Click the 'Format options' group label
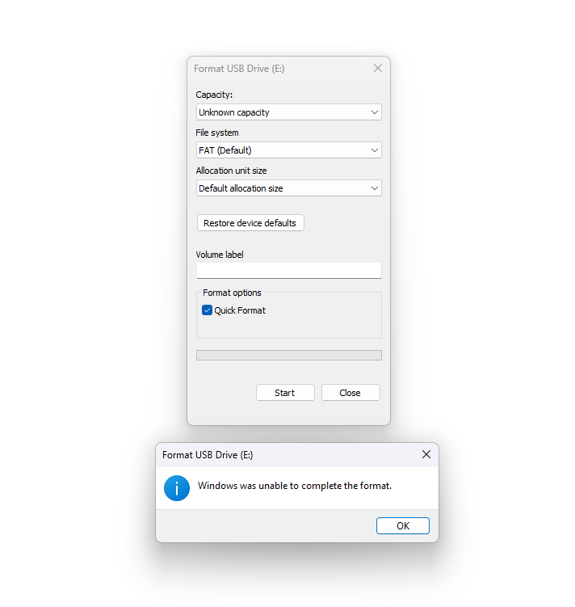Image resolution: width=575 pixels, height=607 pixels. click(x=232, y=293)
